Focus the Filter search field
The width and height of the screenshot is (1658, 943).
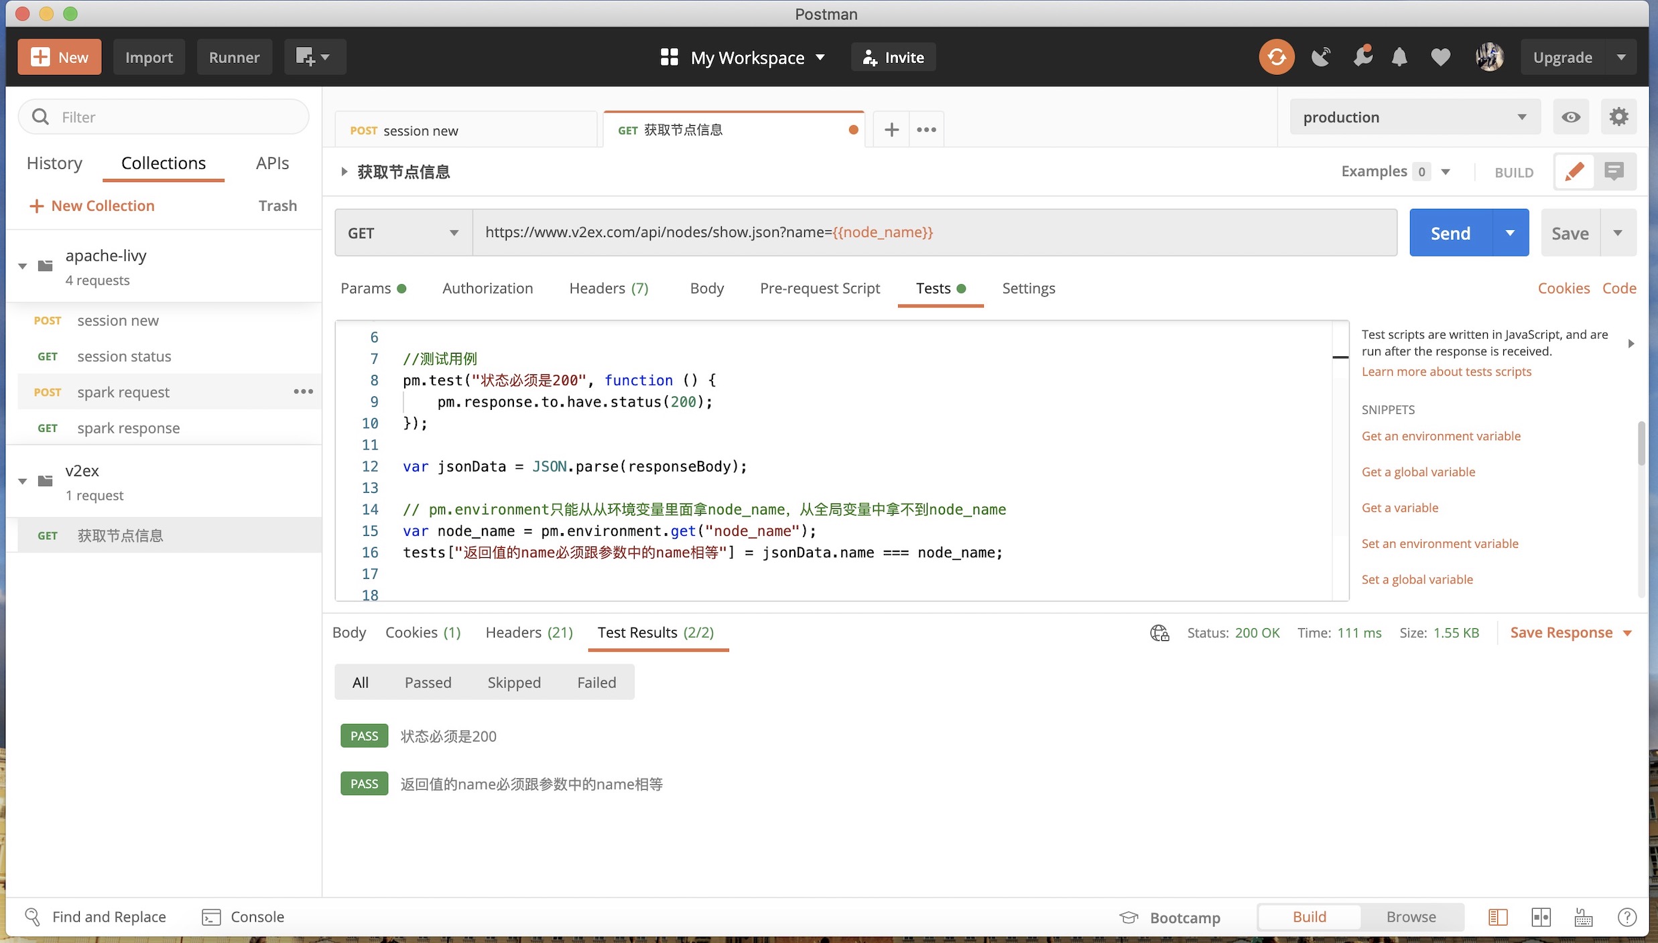[x=164, y=117]
